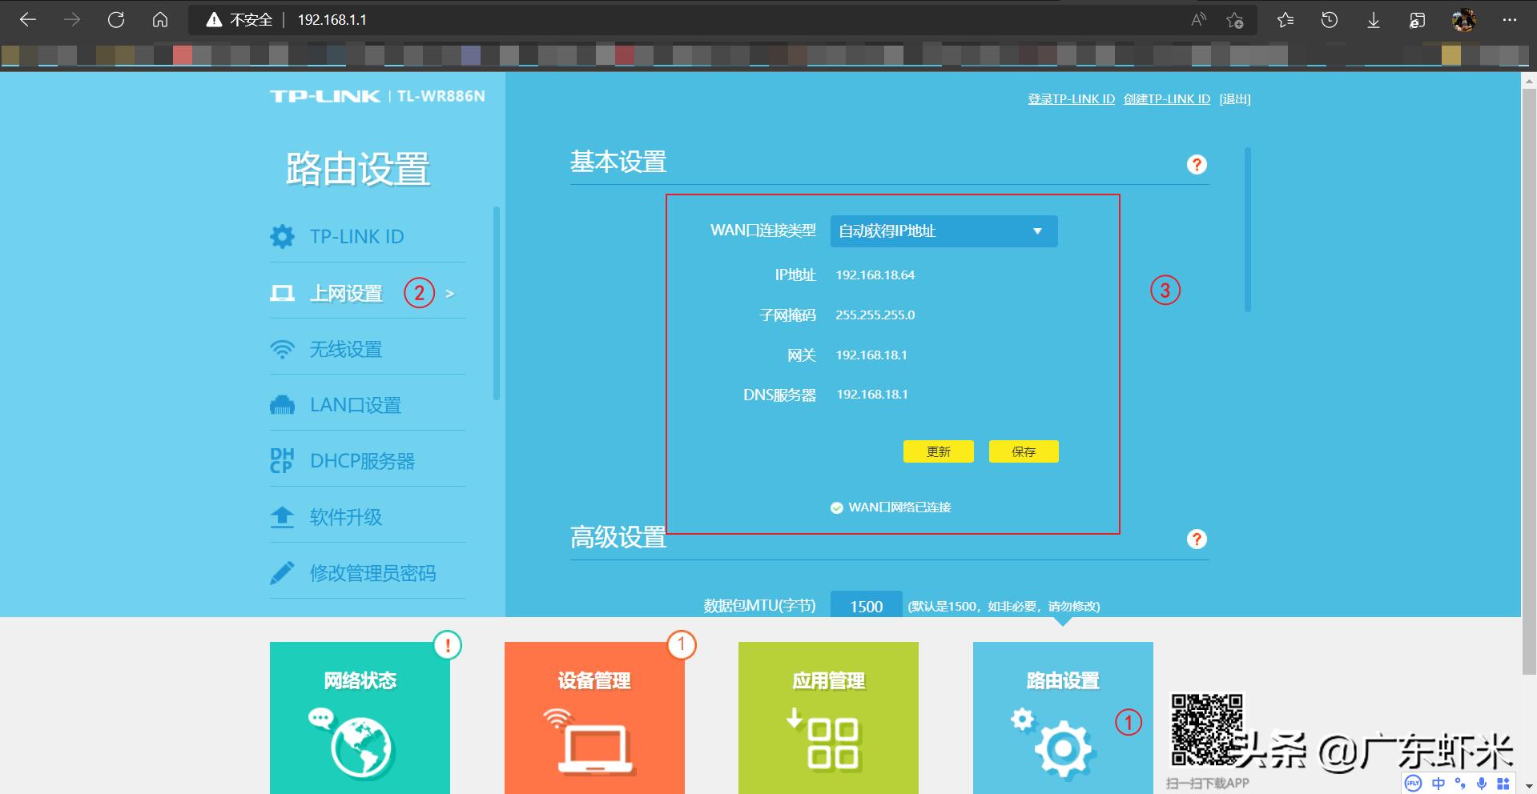Image resolution: width=1537 pixels, height=794 pixels.
Task: Expand the WAN口连接类型 dropdown
Action: (944, 231)
